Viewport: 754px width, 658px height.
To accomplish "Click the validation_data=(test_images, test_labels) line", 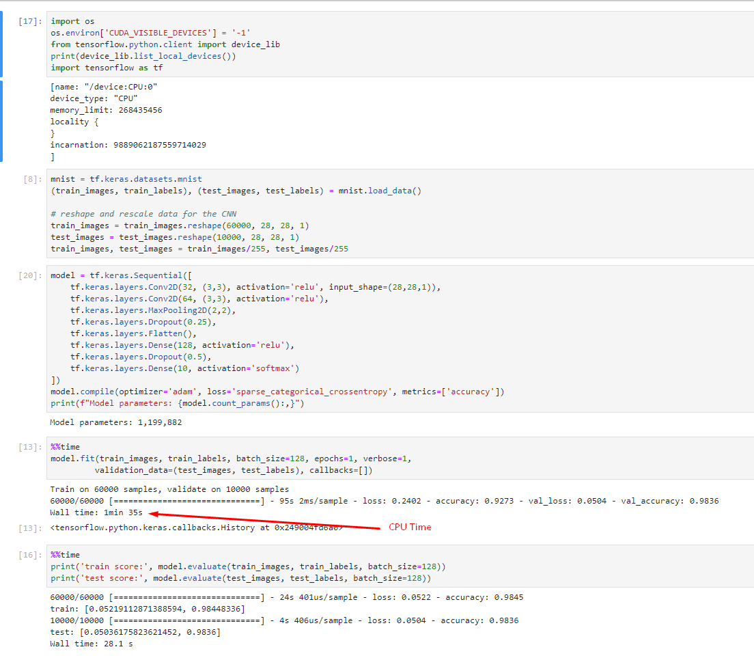I will pos(234,470).
